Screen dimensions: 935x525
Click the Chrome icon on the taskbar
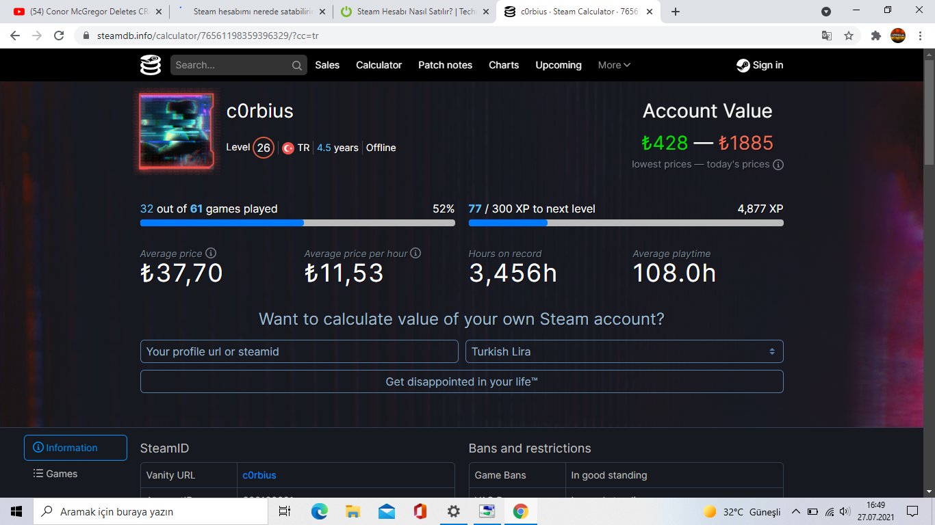520,511
